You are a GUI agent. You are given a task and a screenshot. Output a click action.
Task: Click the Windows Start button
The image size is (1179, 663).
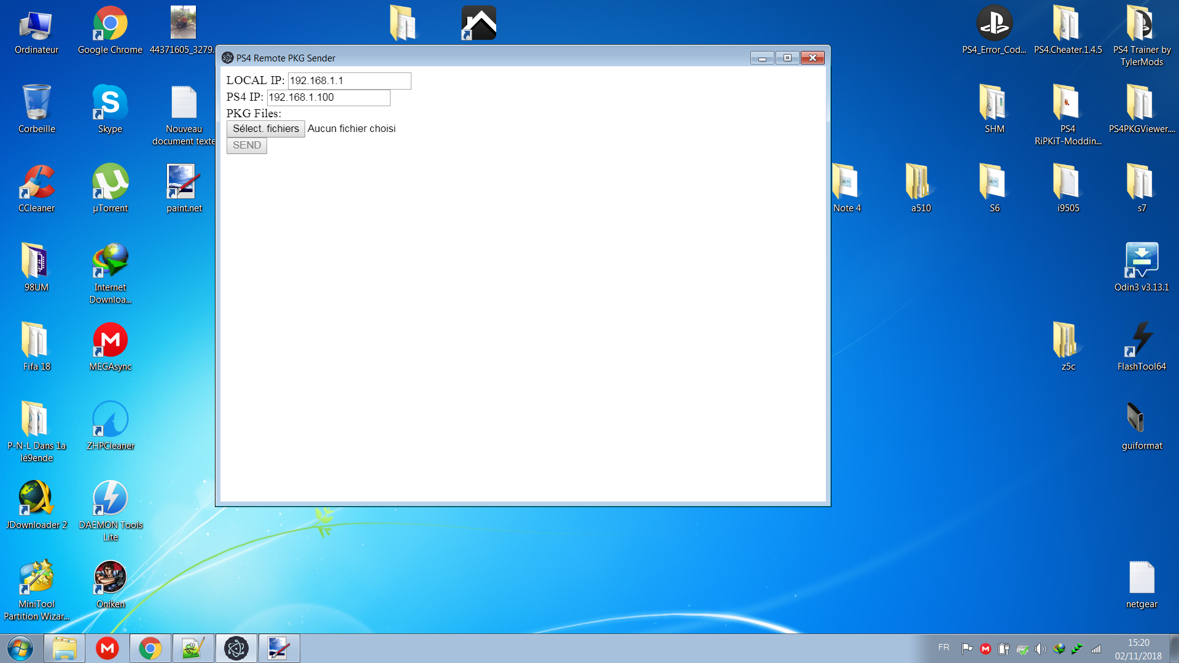click(x=20, y=648)
